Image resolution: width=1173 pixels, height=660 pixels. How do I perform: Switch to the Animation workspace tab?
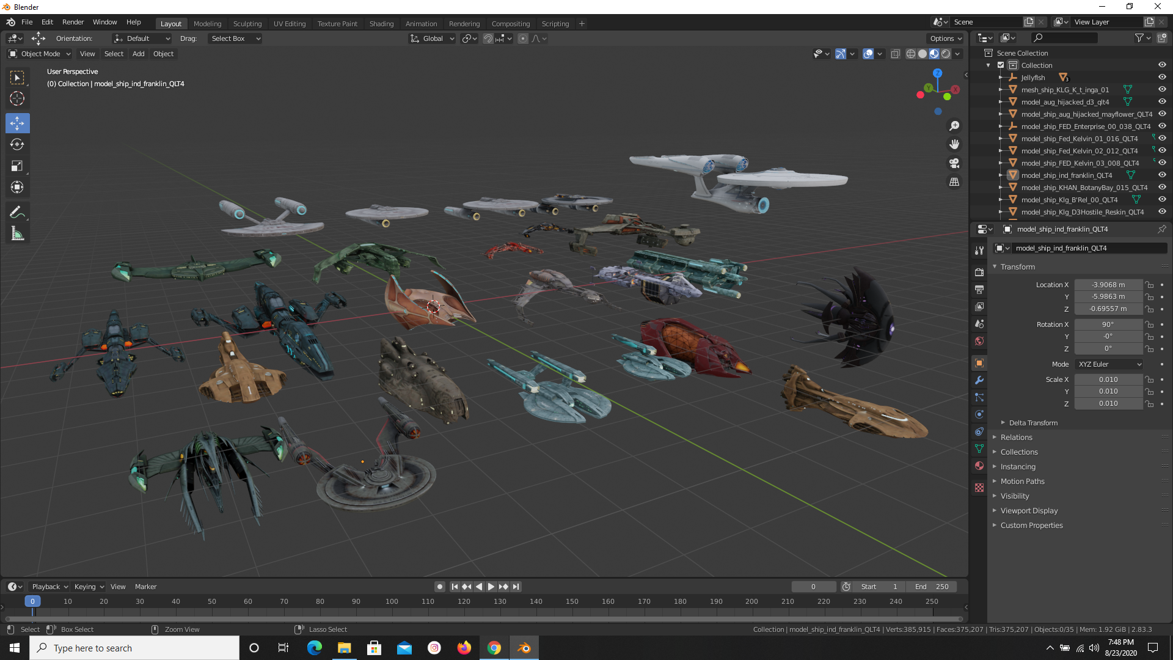[x=421, y=24]
